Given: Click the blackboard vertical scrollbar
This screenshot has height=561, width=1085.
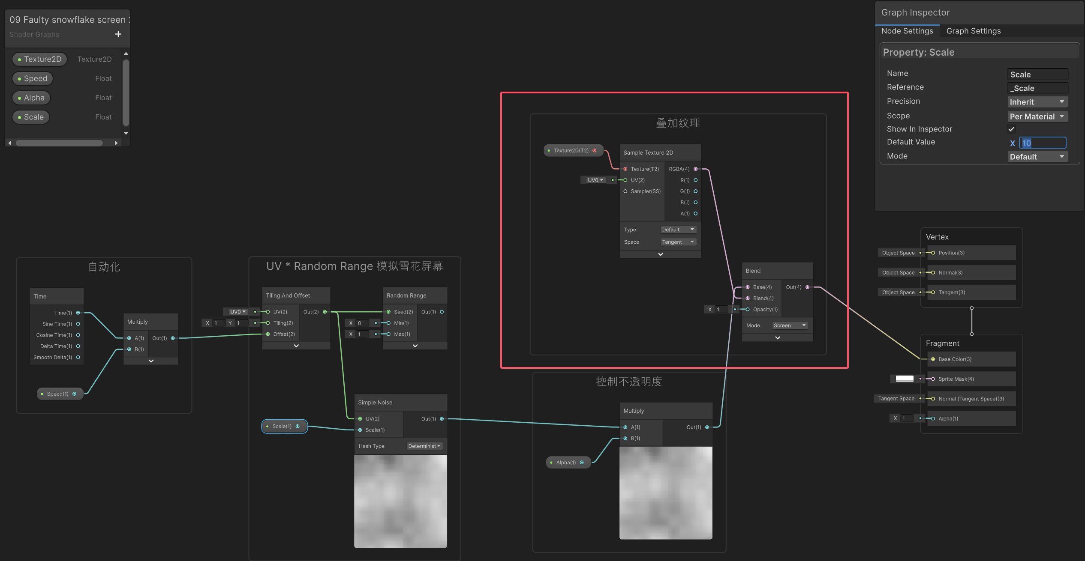Looking at the screenshot, I should 126,92.
